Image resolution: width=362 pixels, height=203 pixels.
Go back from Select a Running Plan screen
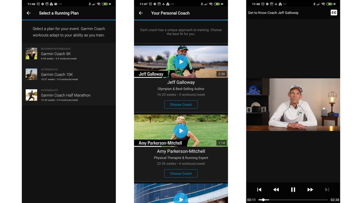pos(29,13)
